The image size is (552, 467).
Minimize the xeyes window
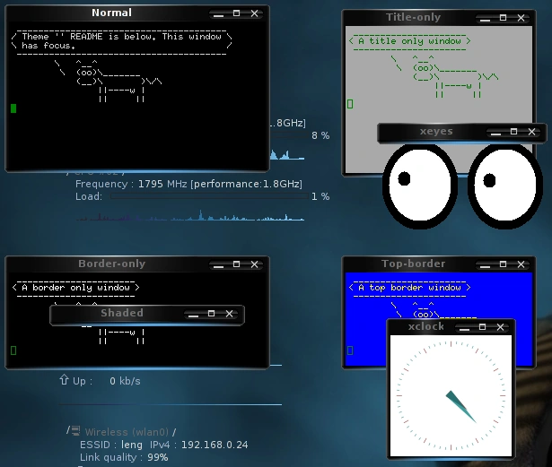point(496,133)
